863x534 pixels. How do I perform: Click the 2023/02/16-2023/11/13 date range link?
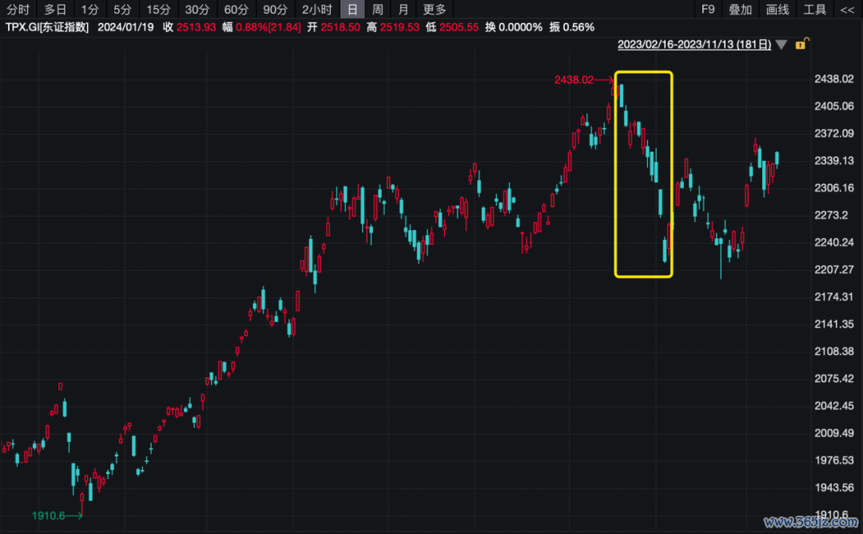coord(694,46)
